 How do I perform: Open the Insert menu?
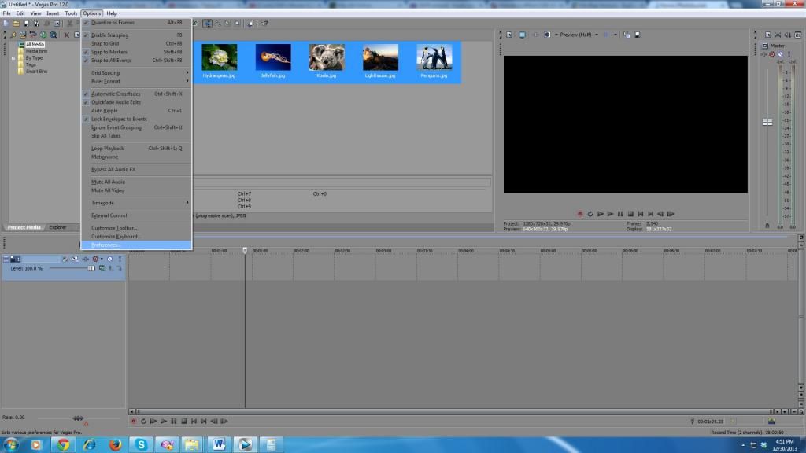tap(53, 13)
